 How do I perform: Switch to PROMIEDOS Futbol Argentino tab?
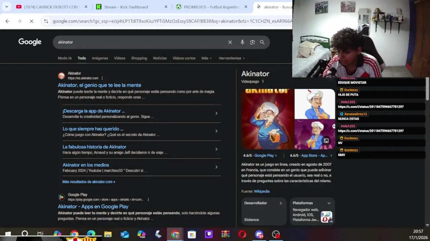click(x=212, y=7)
